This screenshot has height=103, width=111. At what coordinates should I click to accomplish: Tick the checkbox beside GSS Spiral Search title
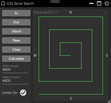pyautogui.click(x=3, y=3)
